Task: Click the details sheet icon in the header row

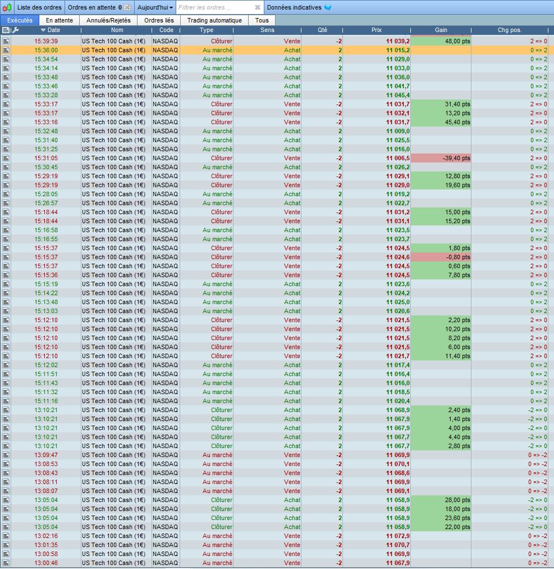Action: (x=6, y=30)
